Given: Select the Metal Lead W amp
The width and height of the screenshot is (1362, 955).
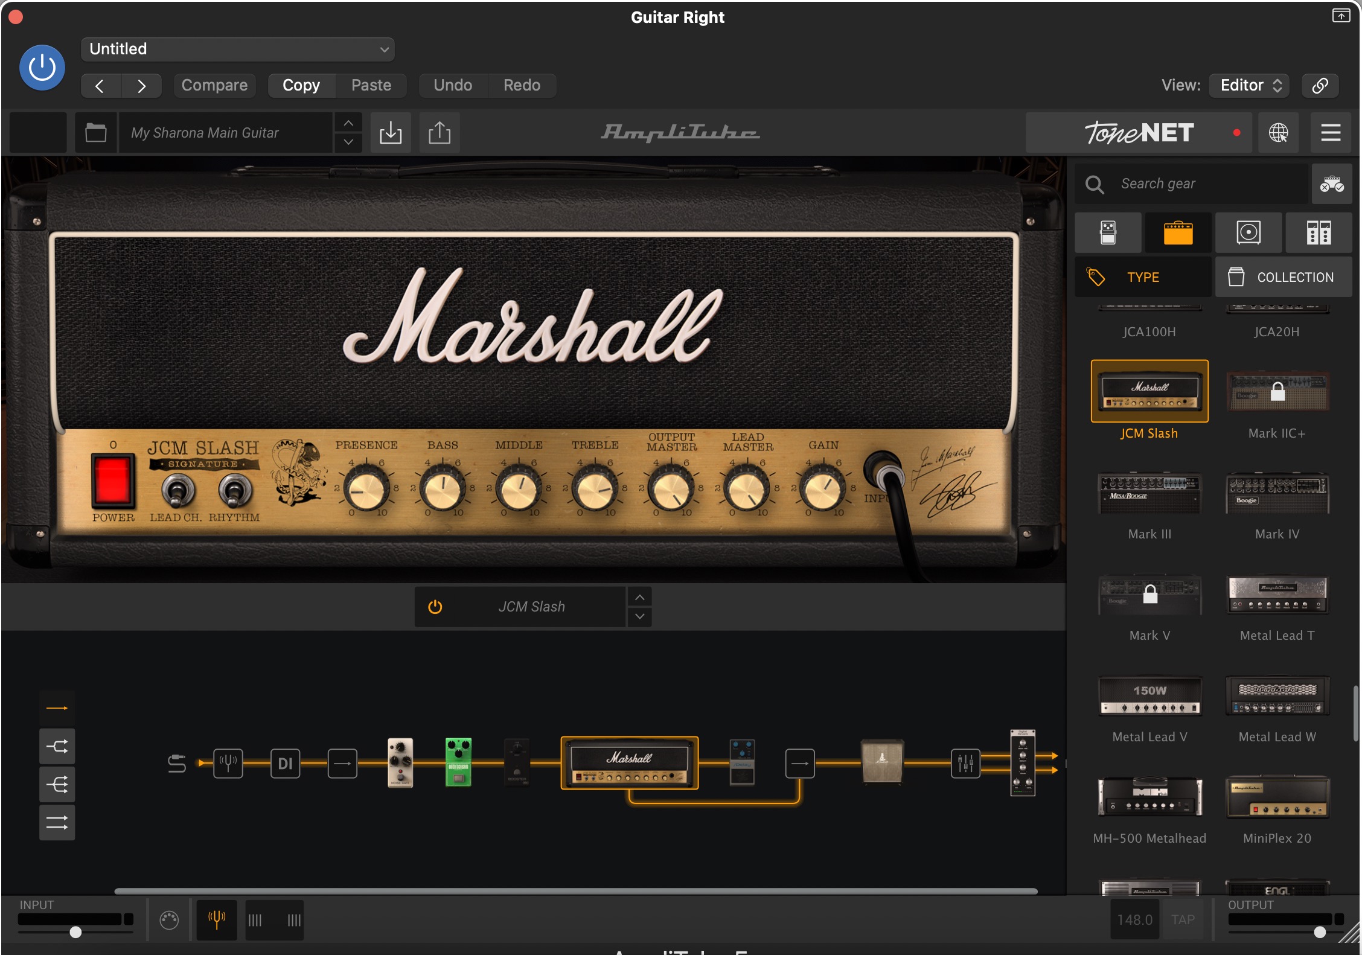Looking at the screenshot, I should coord(1277,696).
